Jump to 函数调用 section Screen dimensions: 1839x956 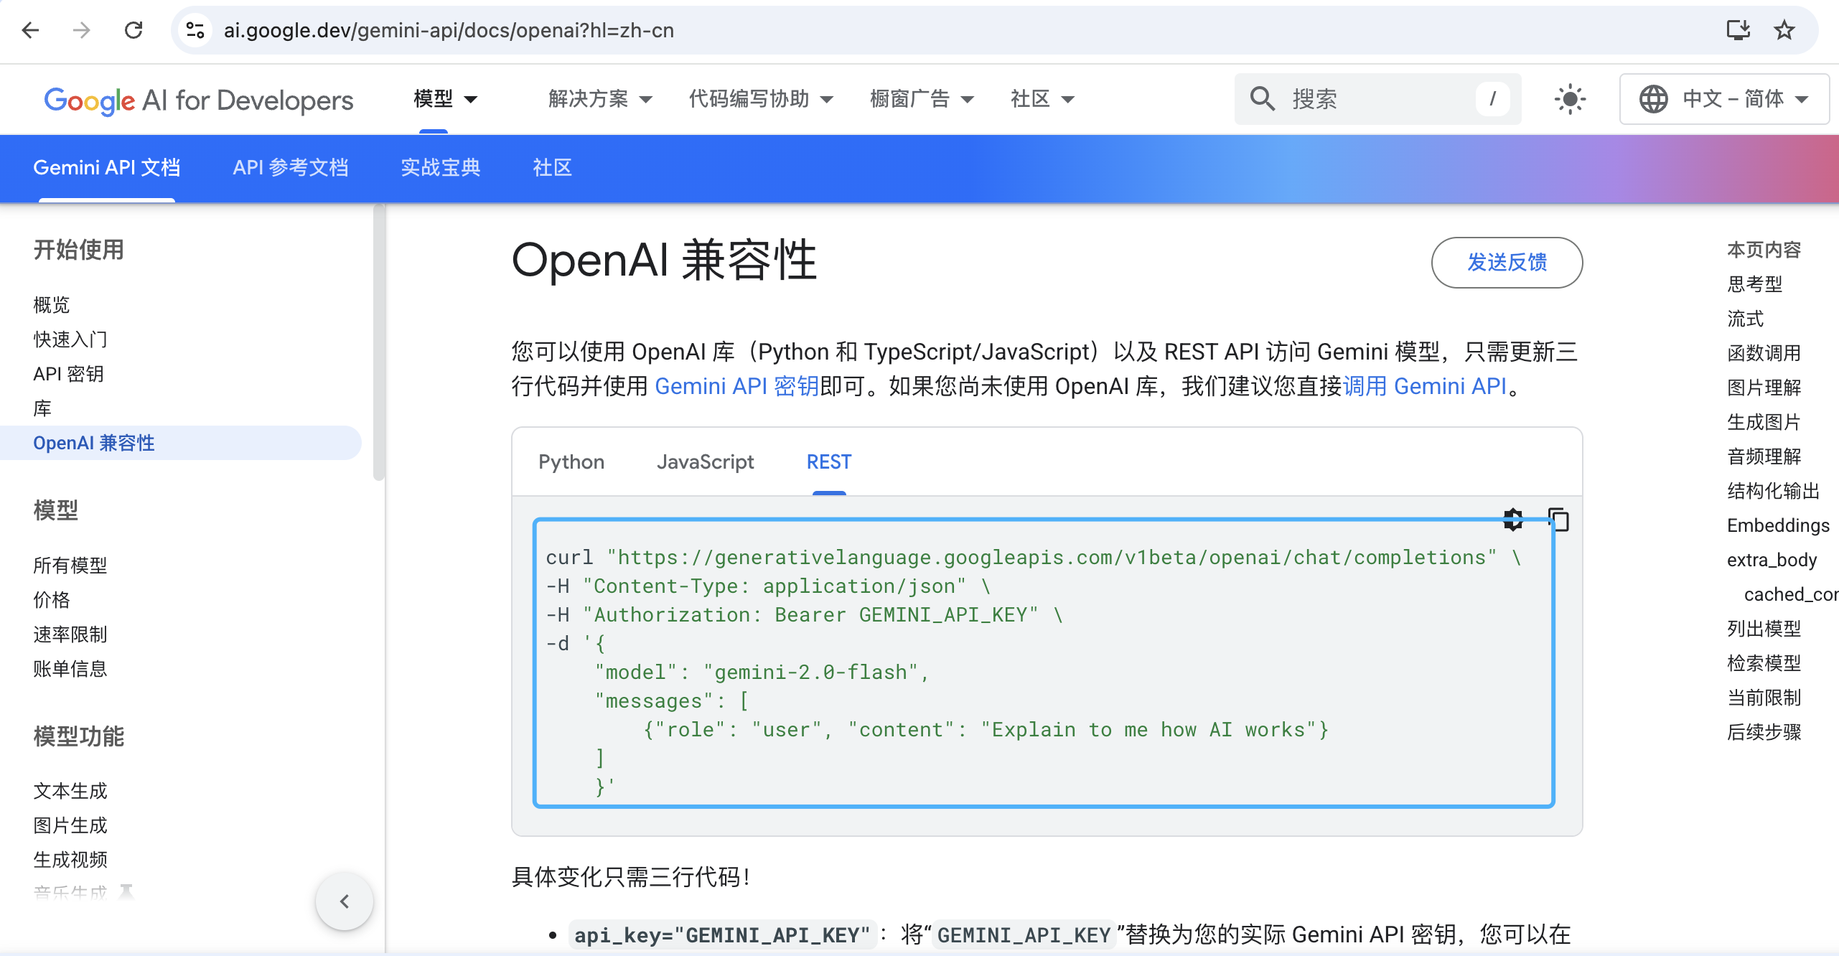(1764, 353)
